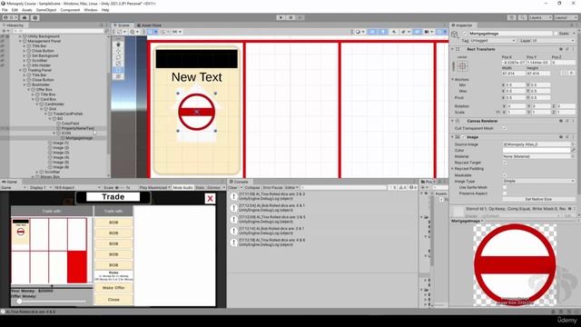Select PropertyNameText in the Hierarchy
This screenshot has width=581, height=327.
tap(77, 128)
